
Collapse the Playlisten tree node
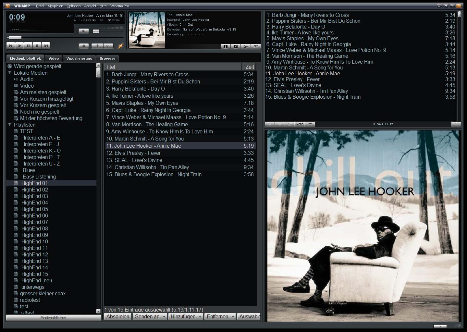(10, 125)
